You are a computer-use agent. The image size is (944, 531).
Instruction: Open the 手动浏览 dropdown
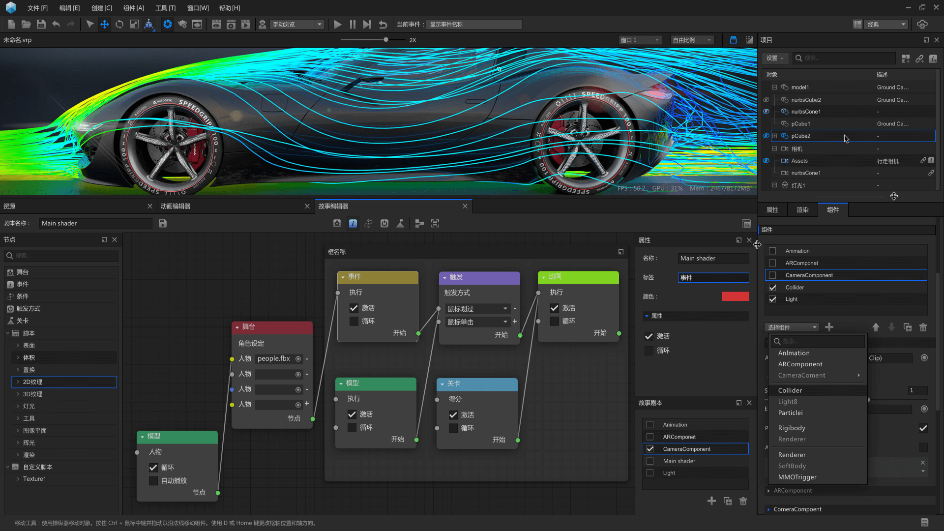297,24
